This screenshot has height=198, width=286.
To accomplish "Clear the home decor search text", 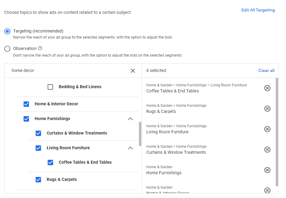I will 133,71.
